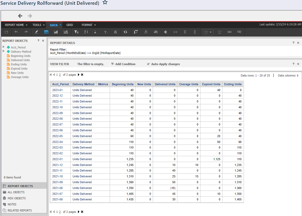Switch to grid view icon in toolbar
The height and width of the screenshot is (216, 302).
tap(46, 32)
